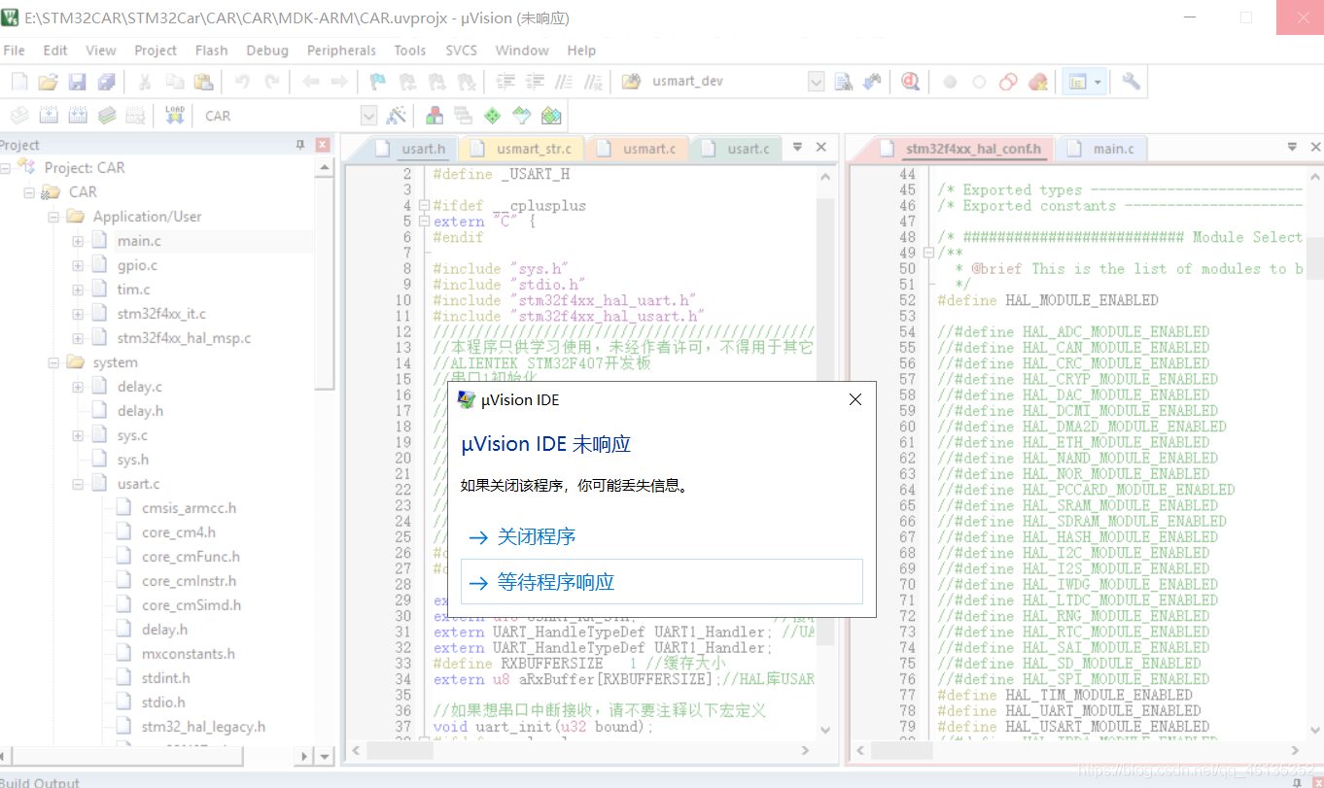1324x788 pixels.
Task: Insert a breakpoint with the red circle icon
Action: [950, 82]
